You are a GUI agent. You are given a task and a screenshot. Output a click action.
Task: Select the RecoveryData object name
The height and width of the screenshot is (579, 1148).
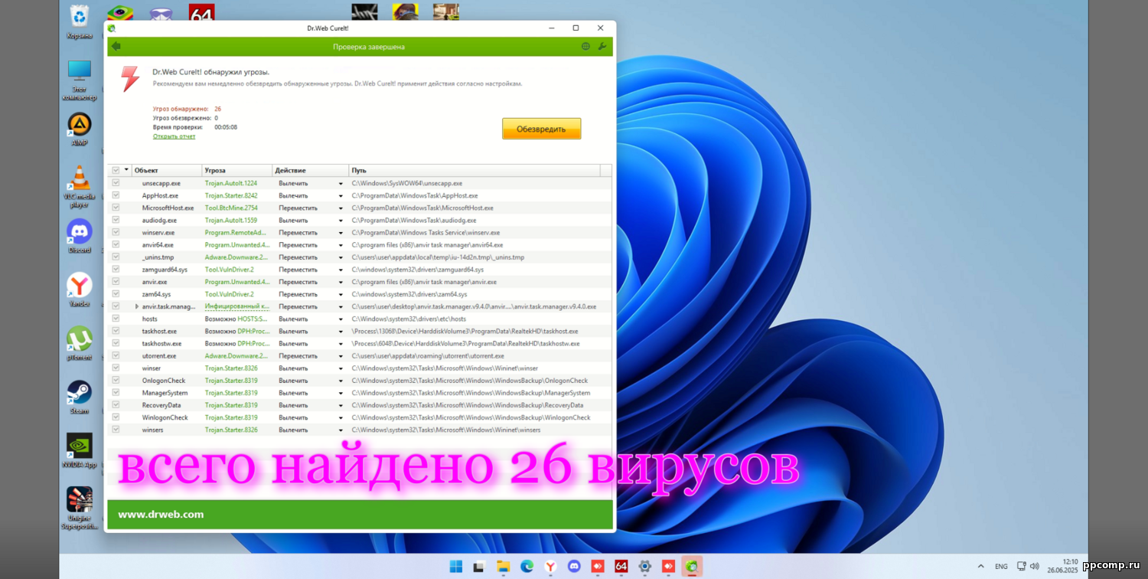click(x=161, y=405)
